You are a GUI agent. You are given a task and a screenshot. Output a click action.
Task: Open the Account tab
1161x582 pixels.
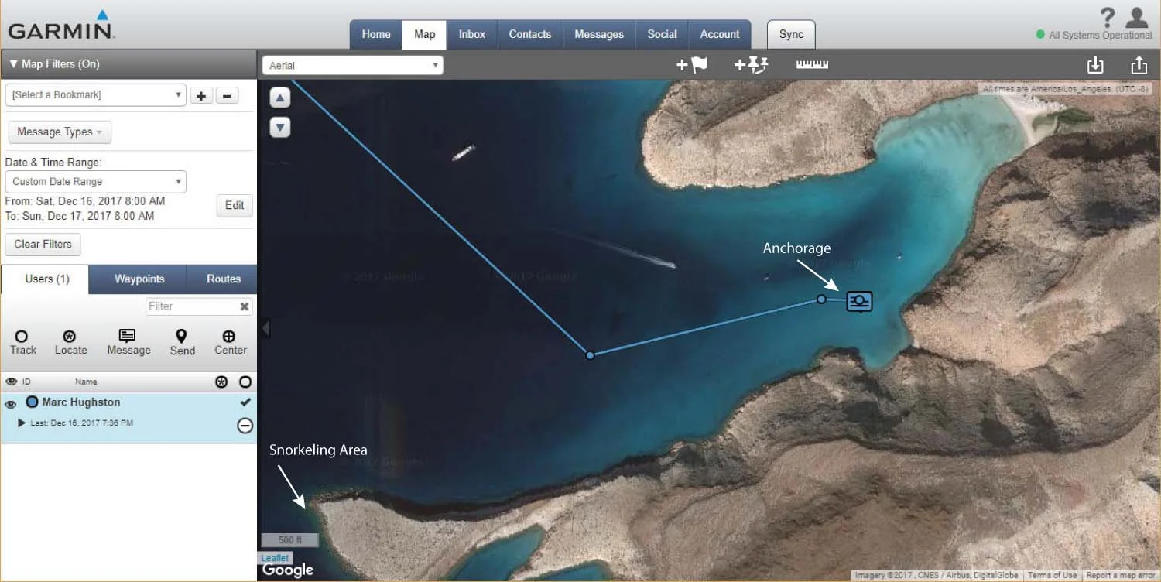pos(720,34)
